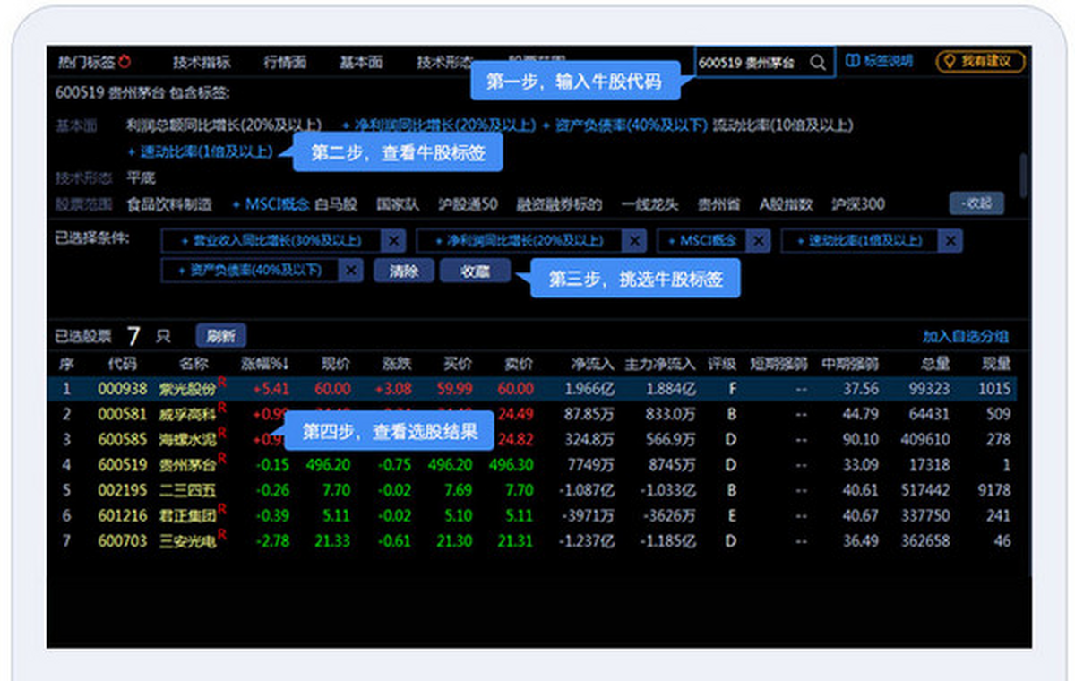Screen dimensions: 1075x681
Task: Collapse the tag list with 收起 button
Action: pyautogui.click(x=976, y=203)
